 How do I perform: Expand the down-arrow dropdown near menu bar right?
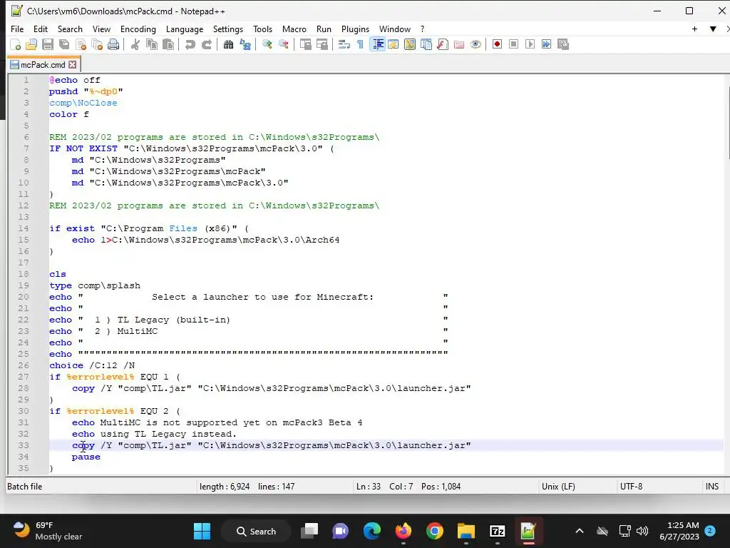(713, 29)
